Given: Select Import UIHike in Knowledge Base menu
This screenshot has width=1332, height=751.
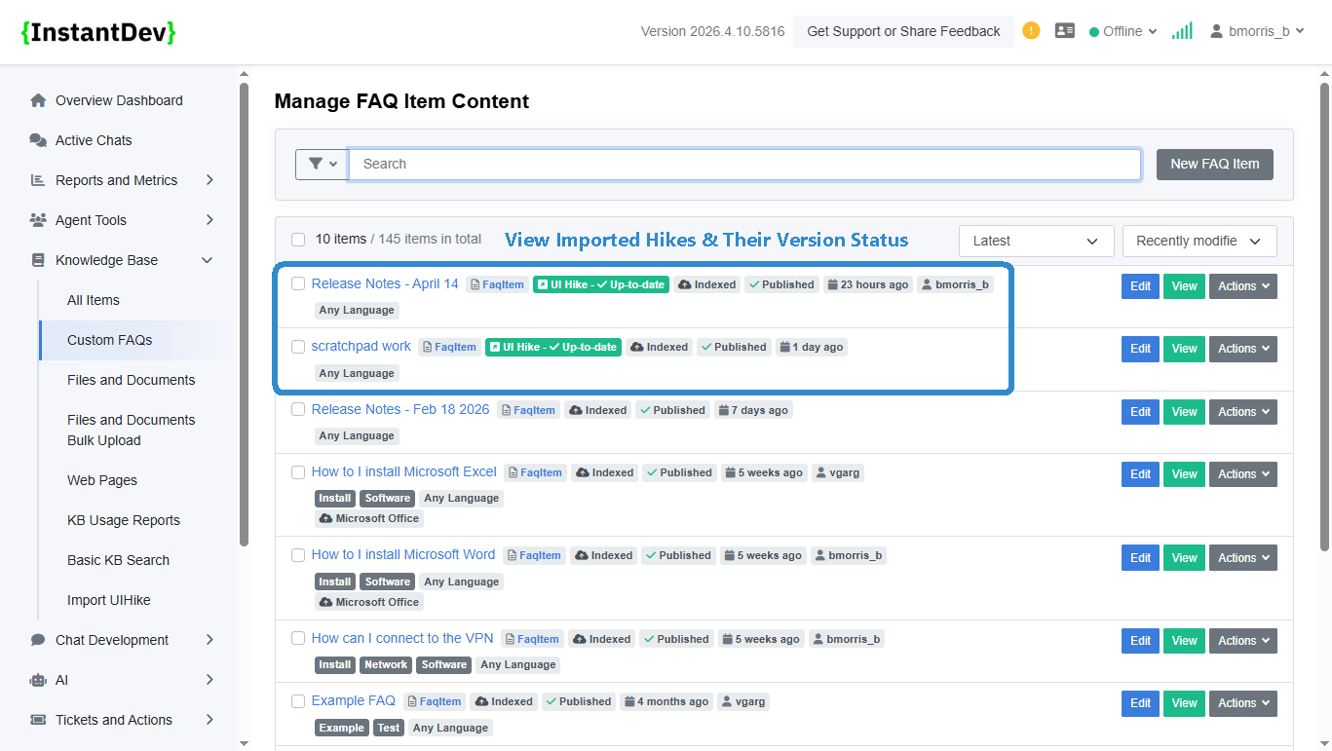Looking at the screenshot, I should tap(108, 600).
